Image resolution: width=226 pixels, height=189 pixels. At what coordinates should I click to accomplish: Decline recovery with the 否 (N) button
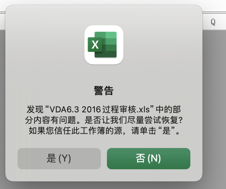coord(149,158)
